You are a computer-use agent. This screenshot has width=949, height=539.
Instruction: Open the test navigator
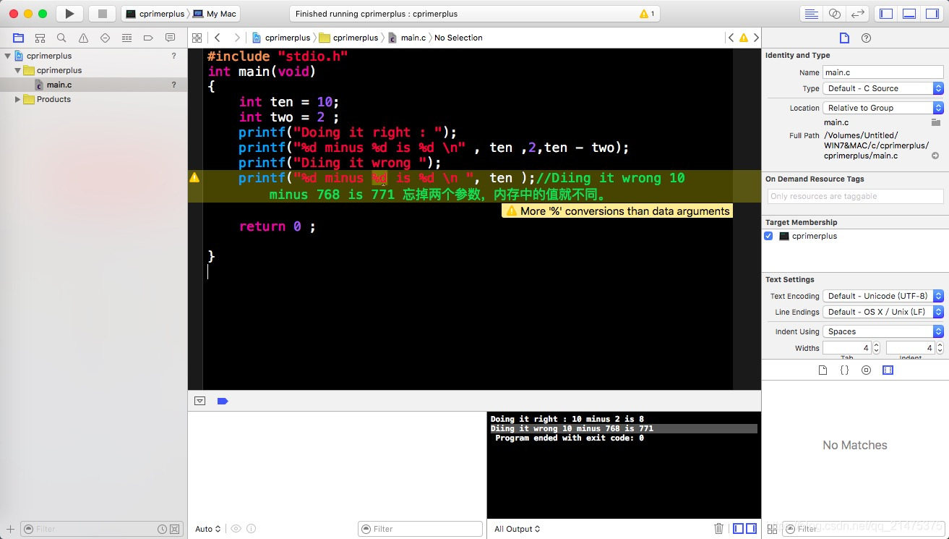point(105,38)
